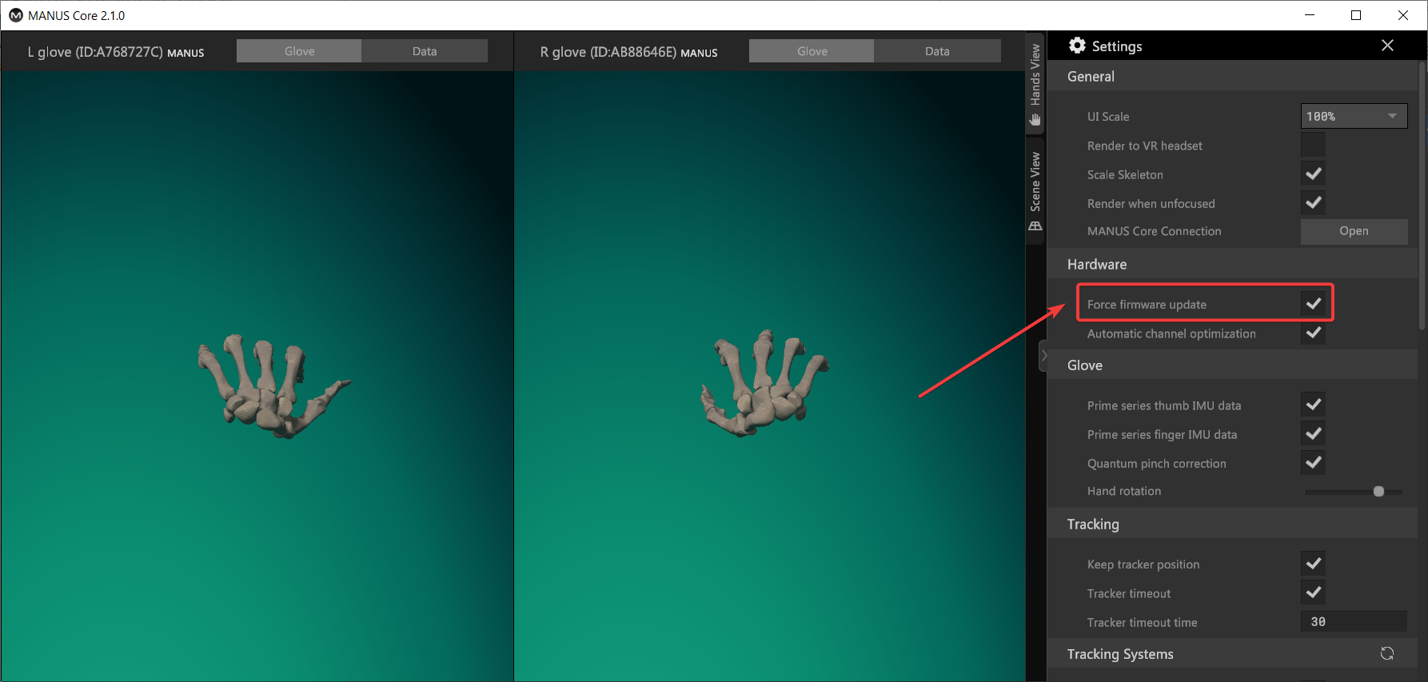
Task: Click the Settings gear icon
Action: (x=1077, y=46)
